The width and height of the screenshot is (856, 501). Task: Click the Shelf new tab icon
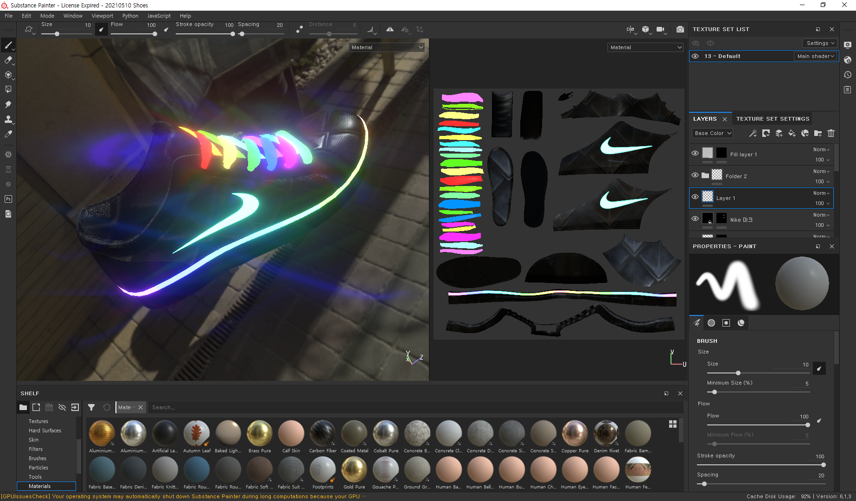[36, 407]
